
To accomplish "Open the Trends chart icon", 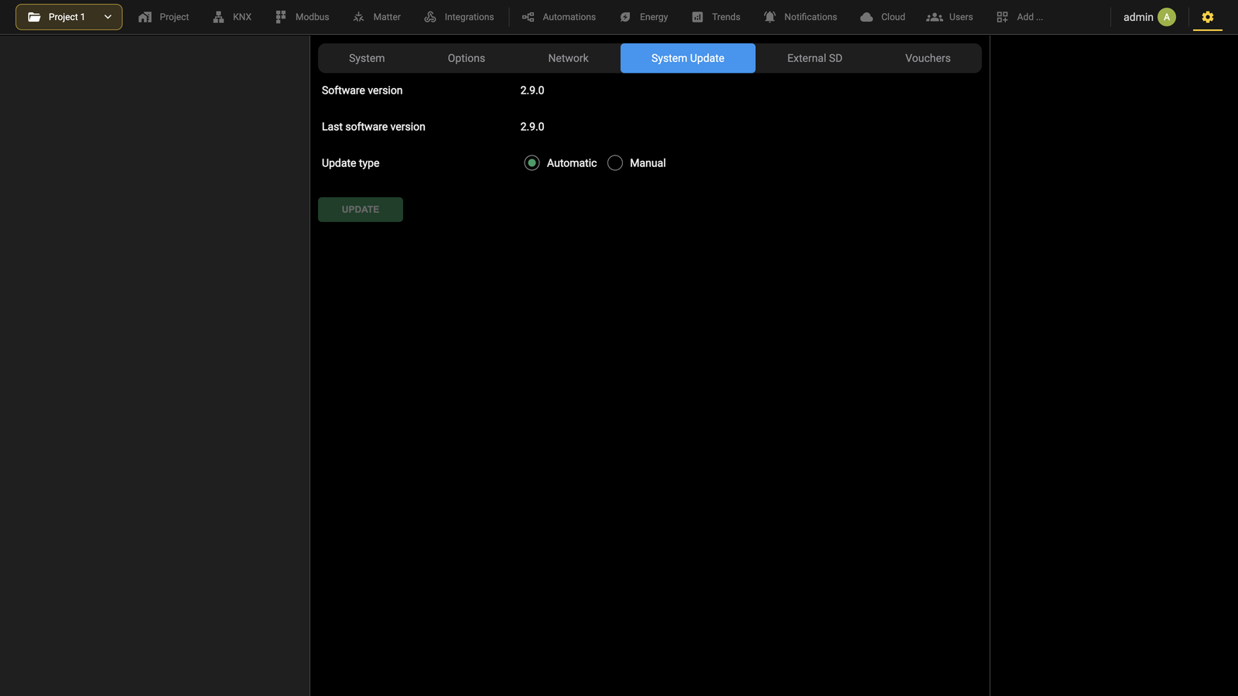I will tap(697, 17).
